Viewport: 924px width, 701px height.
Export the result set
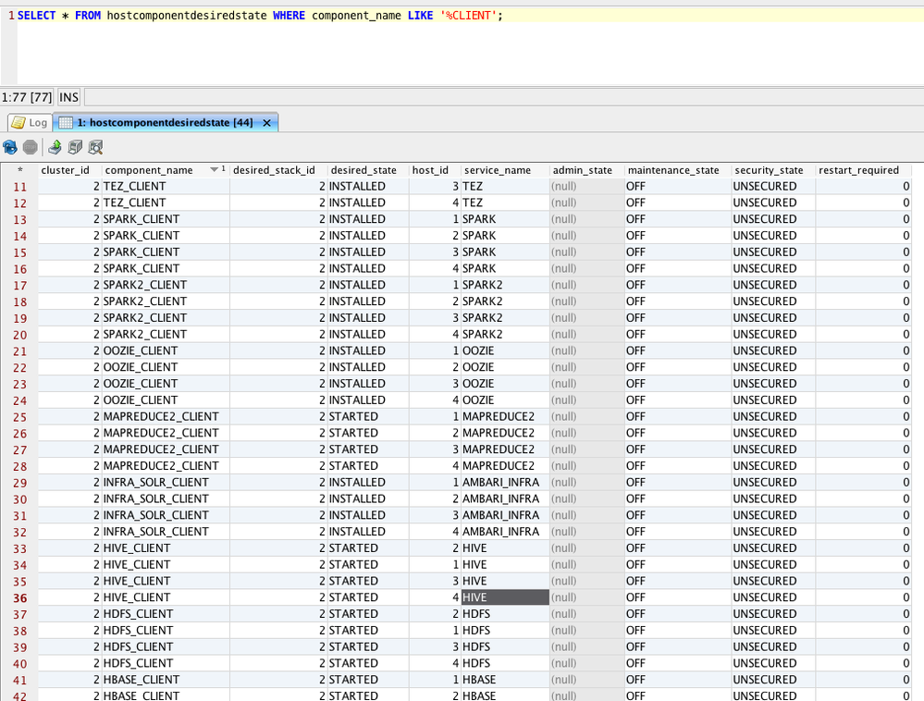54,146
